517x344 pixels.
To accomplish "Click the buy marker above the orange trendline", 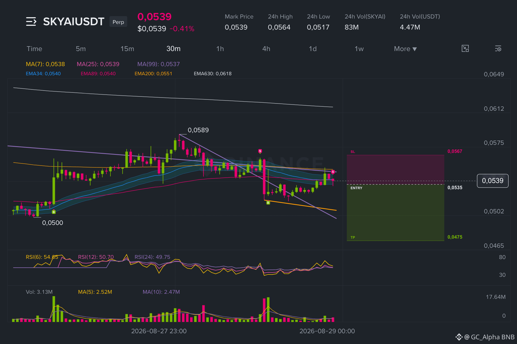I will (x=268, y=203).
